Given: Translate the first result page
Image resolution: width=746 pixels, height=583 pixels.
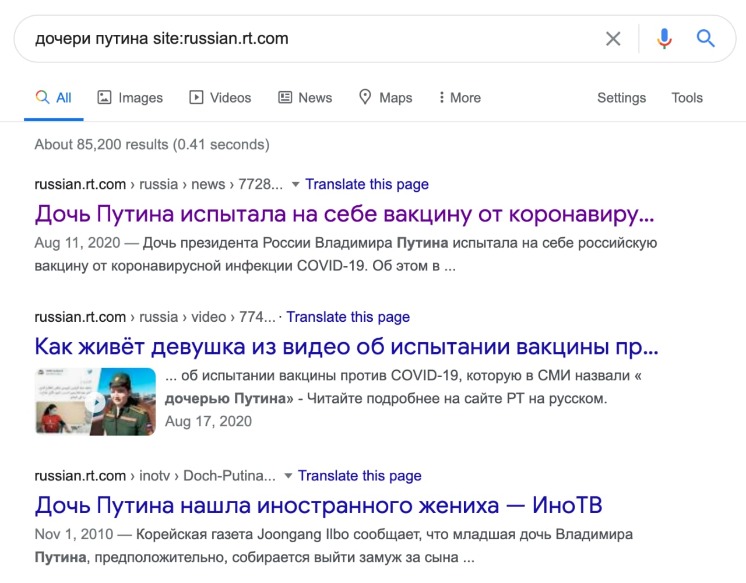Looking at the screenshot, I should pos(367,185).
